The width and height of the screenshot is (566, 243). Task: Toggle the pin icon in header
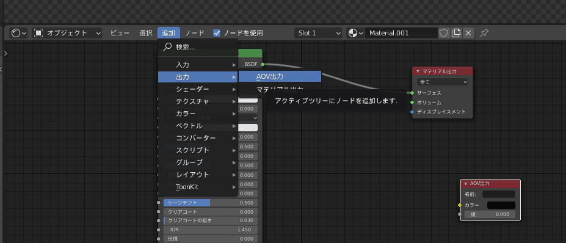(x=484, y=33)
